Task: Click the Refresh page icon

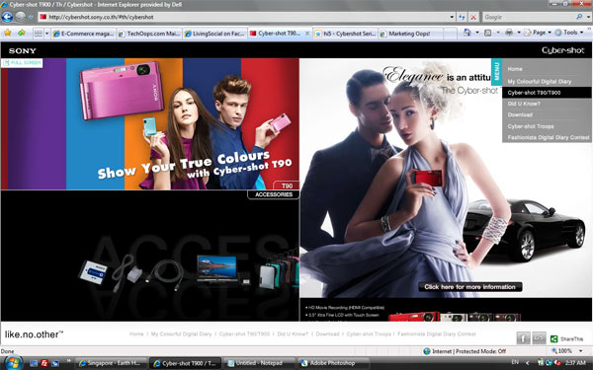Action: [x=462, y=17]
